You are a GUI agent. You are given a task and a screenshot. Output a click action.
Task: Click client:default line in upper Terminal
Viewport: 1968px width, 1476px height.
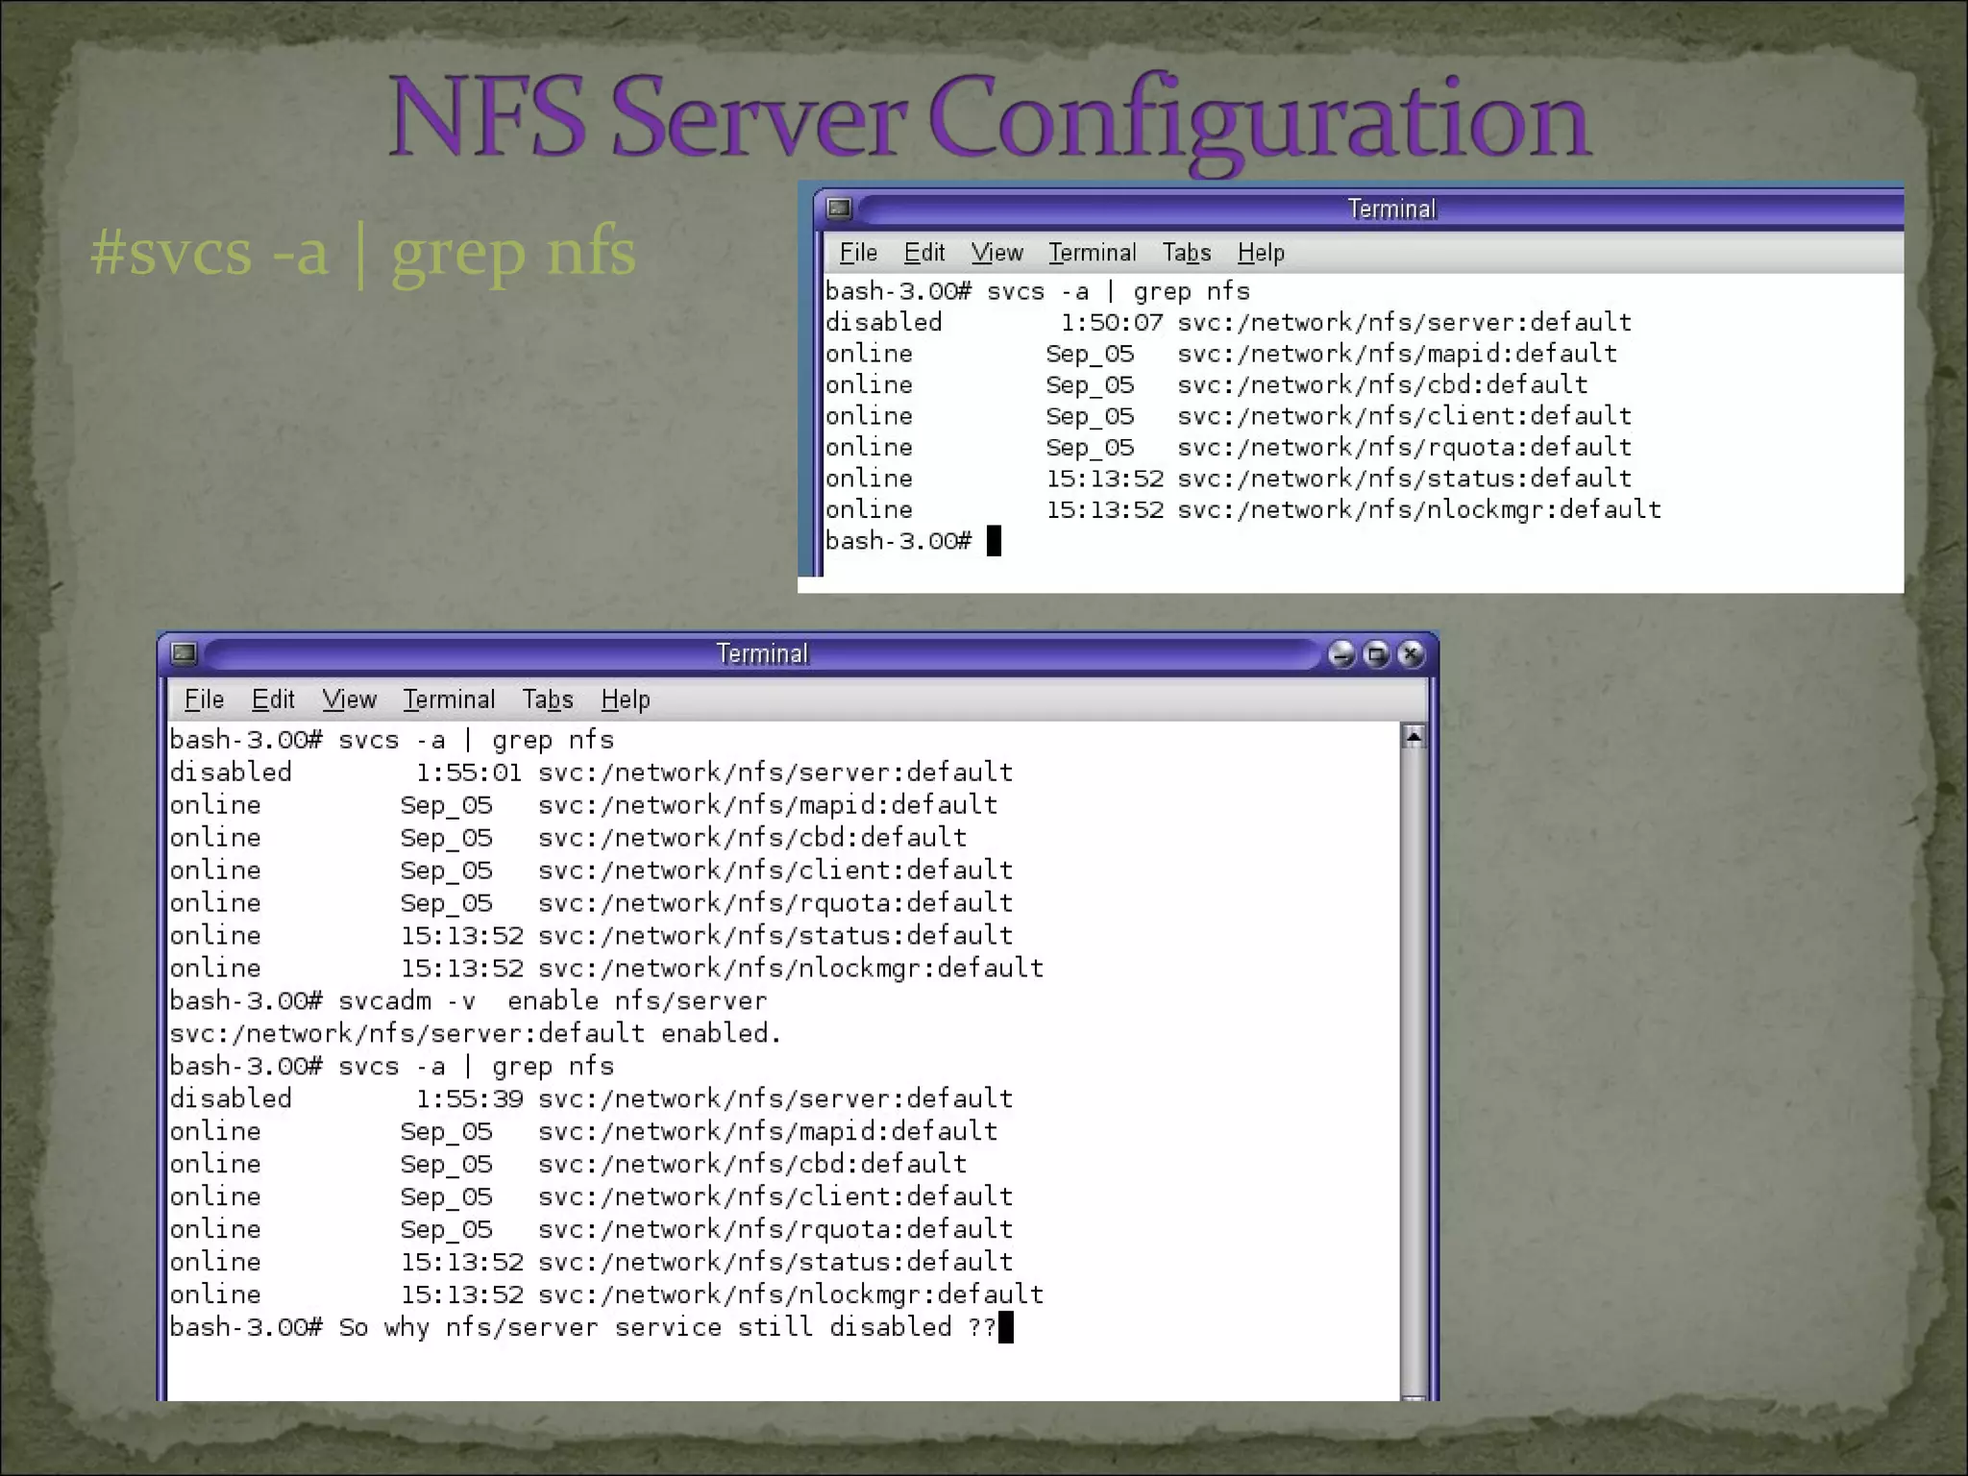click(x=1228, y=416)
